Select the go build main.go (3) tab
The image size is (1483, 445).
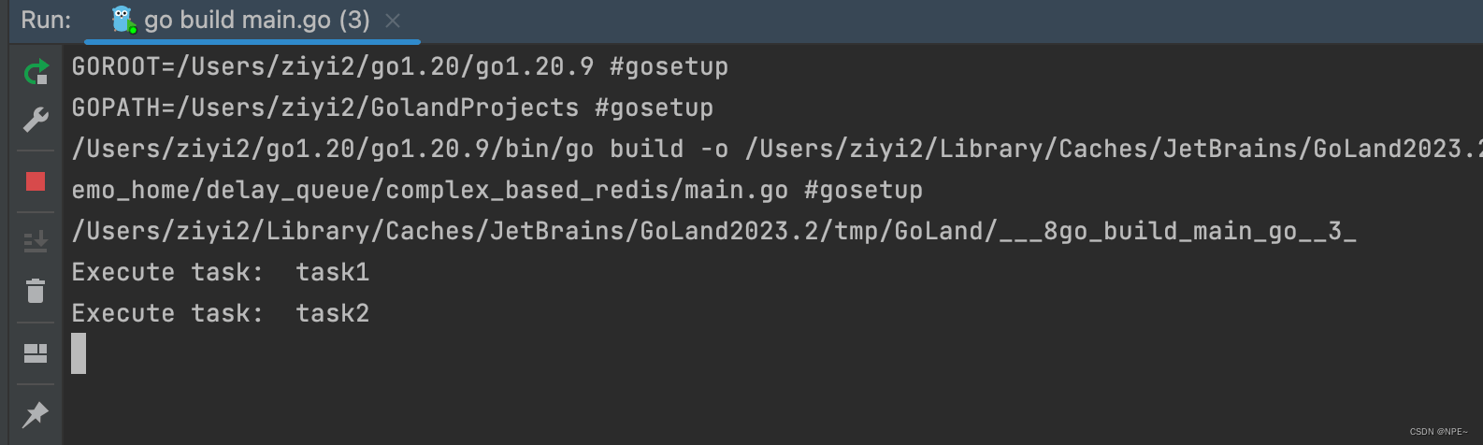tap(252, 21)
